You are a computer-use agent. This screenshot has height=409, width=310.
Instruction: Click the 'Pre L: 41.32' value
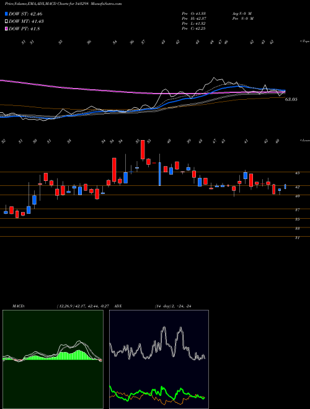(x=193, y=24)
